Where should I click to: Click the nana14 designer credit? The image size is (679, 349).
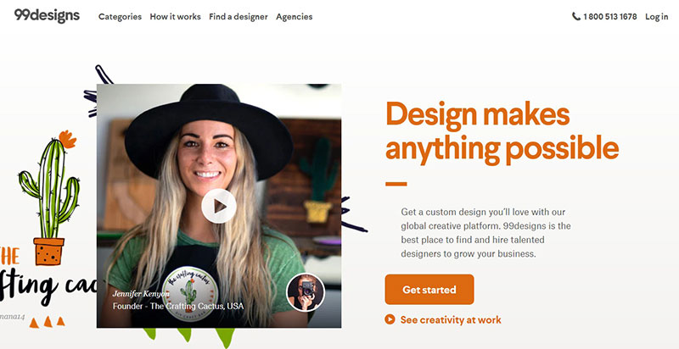pyautogui.click(x=13, y=317)
